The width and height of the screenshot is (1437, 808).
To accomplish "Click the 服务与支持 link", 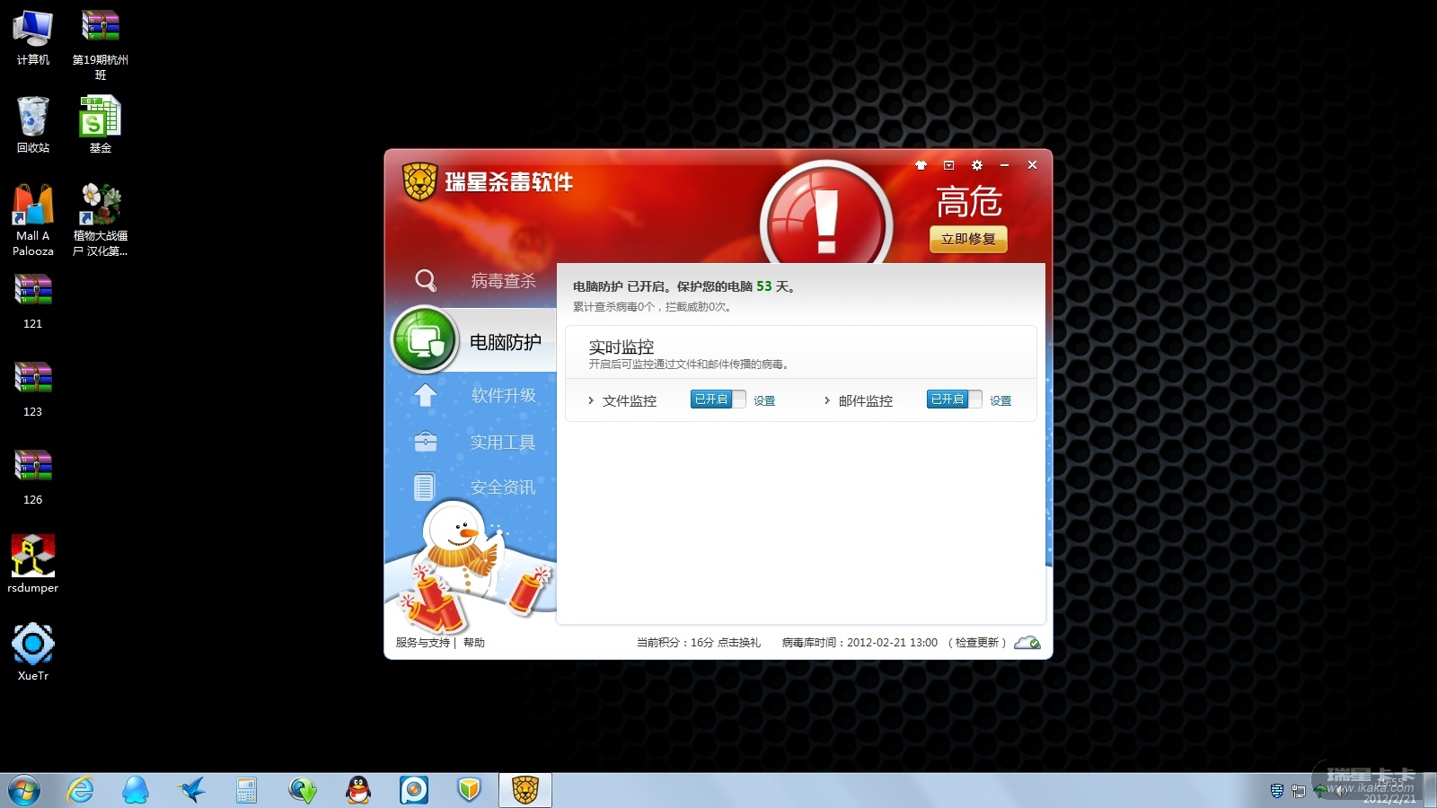I will click(x=423, y=643).
